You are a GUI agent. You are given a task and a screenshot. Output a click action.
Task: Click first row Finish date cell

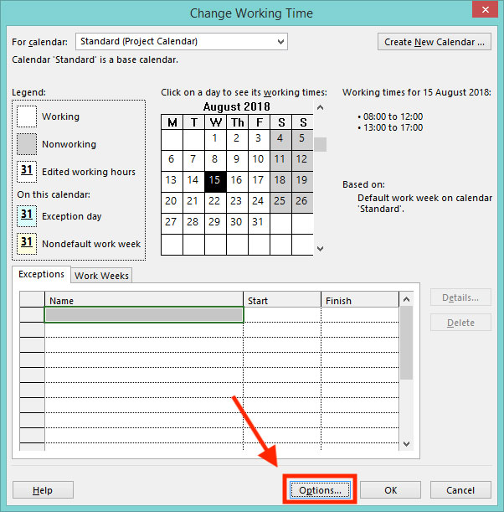click(x=358, y=315)
